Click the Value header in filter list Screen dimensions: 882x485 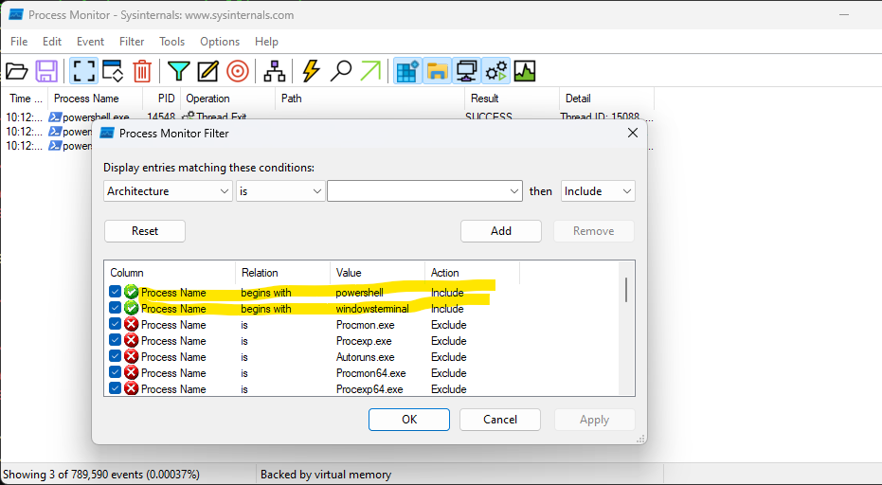coord(377,272)
